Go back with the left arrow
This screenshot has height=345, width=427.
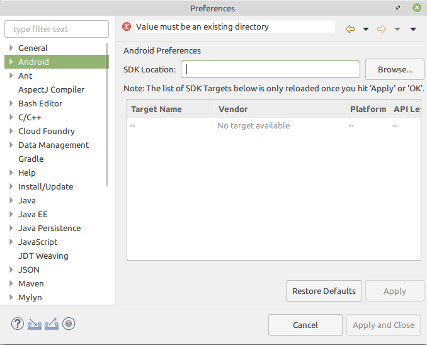pos(350,29)
